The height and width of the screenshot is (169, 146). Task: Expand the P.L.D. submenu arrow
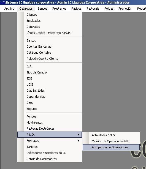tap(79, 135)
